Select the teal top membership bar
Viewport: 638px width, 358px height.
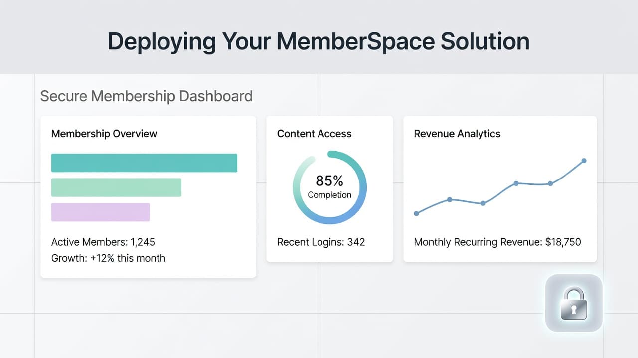click(x=144, y=163)
